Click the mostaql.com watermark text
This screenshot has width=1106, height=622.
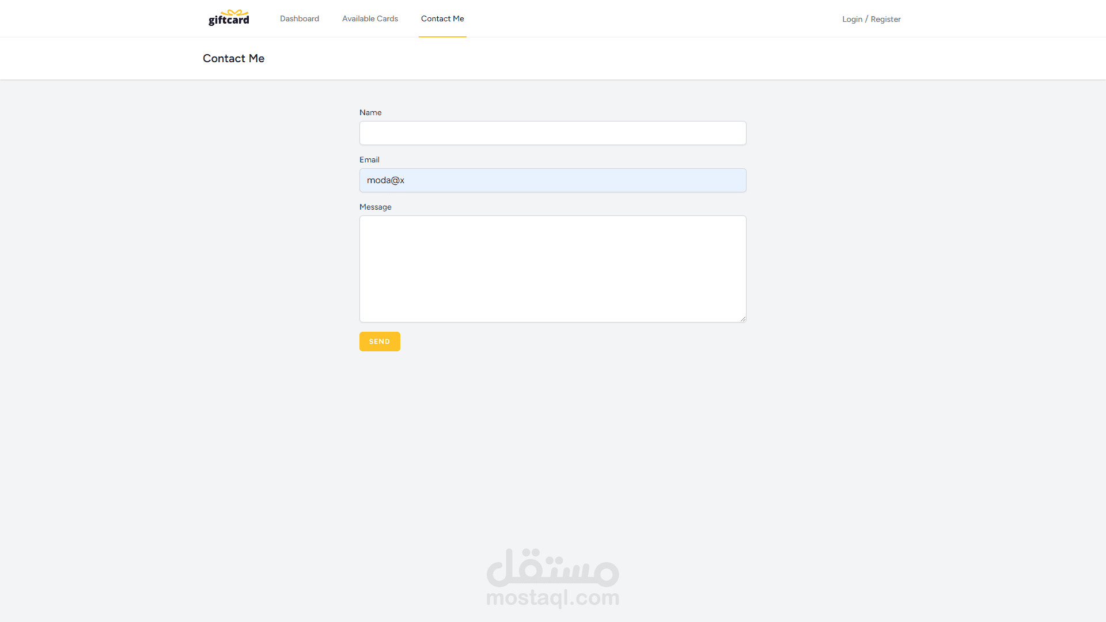[552, 598]
